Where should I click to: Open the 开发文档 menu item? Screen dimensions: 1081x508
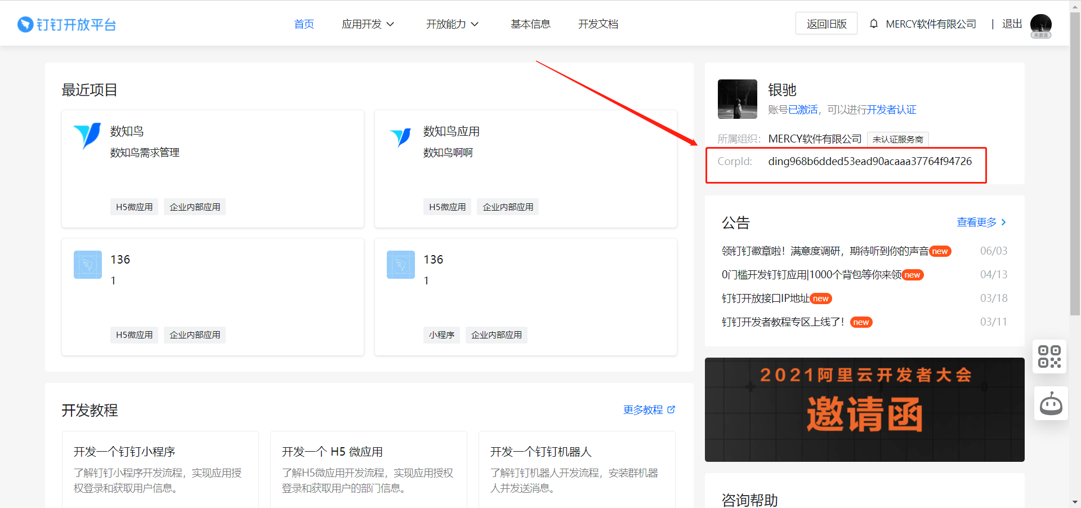tap(598, 24)
